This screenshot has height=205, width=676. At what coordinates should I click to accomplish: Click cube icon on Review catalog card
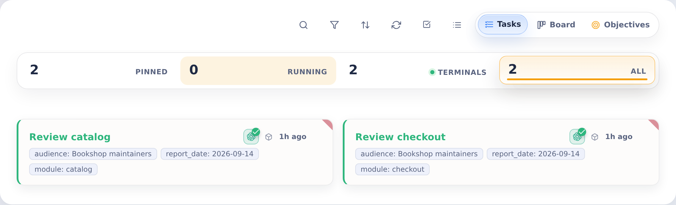point(269,137)
